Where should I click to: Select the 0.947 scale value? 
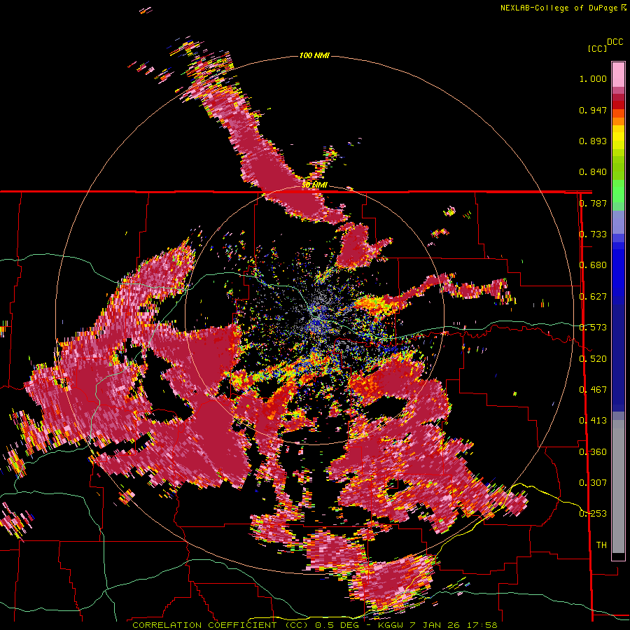coord(593,110)
